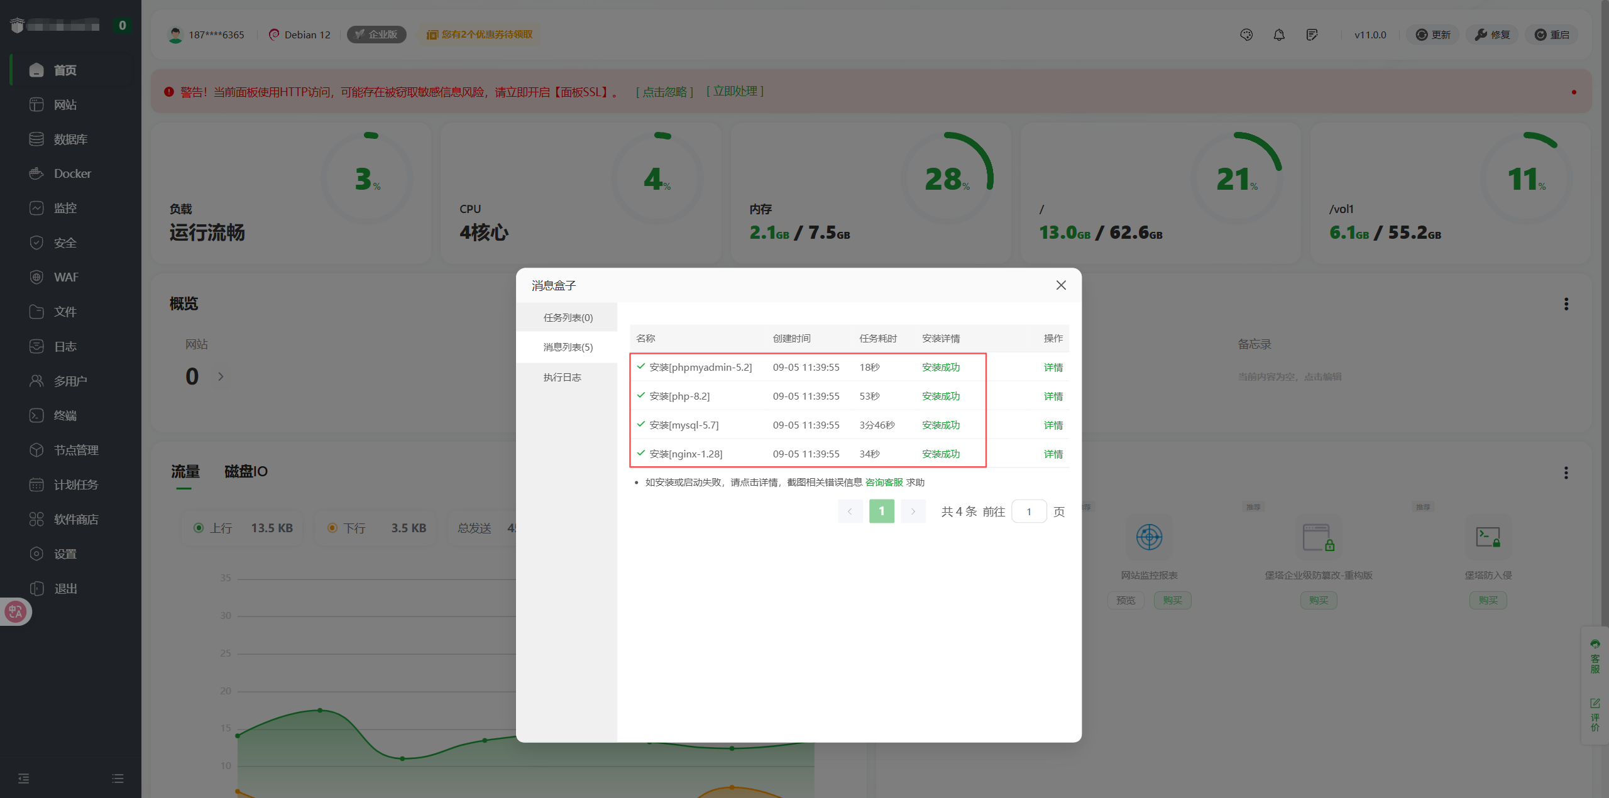Image resolution: width=1609 pixels, height=798 pixels.
Task: Click the theme palette icon in header
Action: (x=1246, y=35)
